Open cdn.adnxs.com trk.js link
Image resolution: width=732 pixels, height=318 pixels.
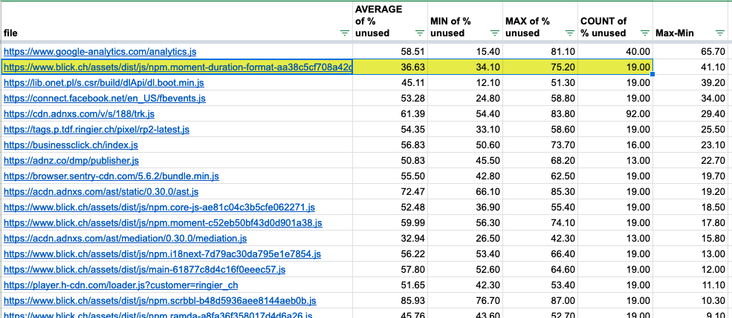(x=80, y=114)
